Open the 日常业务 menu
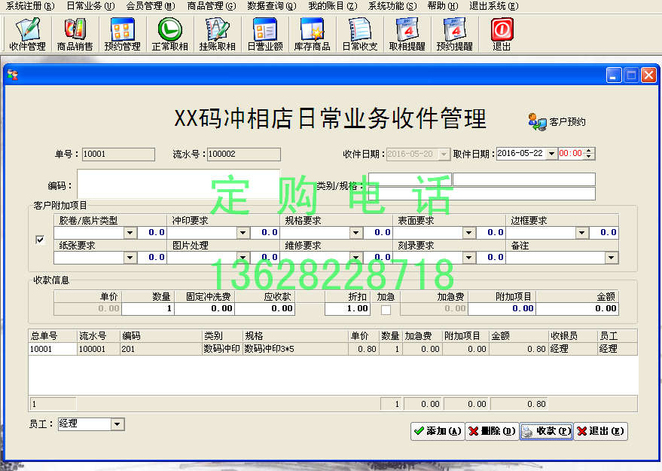Image resolution: width=662 pixels, height=471 pixels. pos(90,6)
